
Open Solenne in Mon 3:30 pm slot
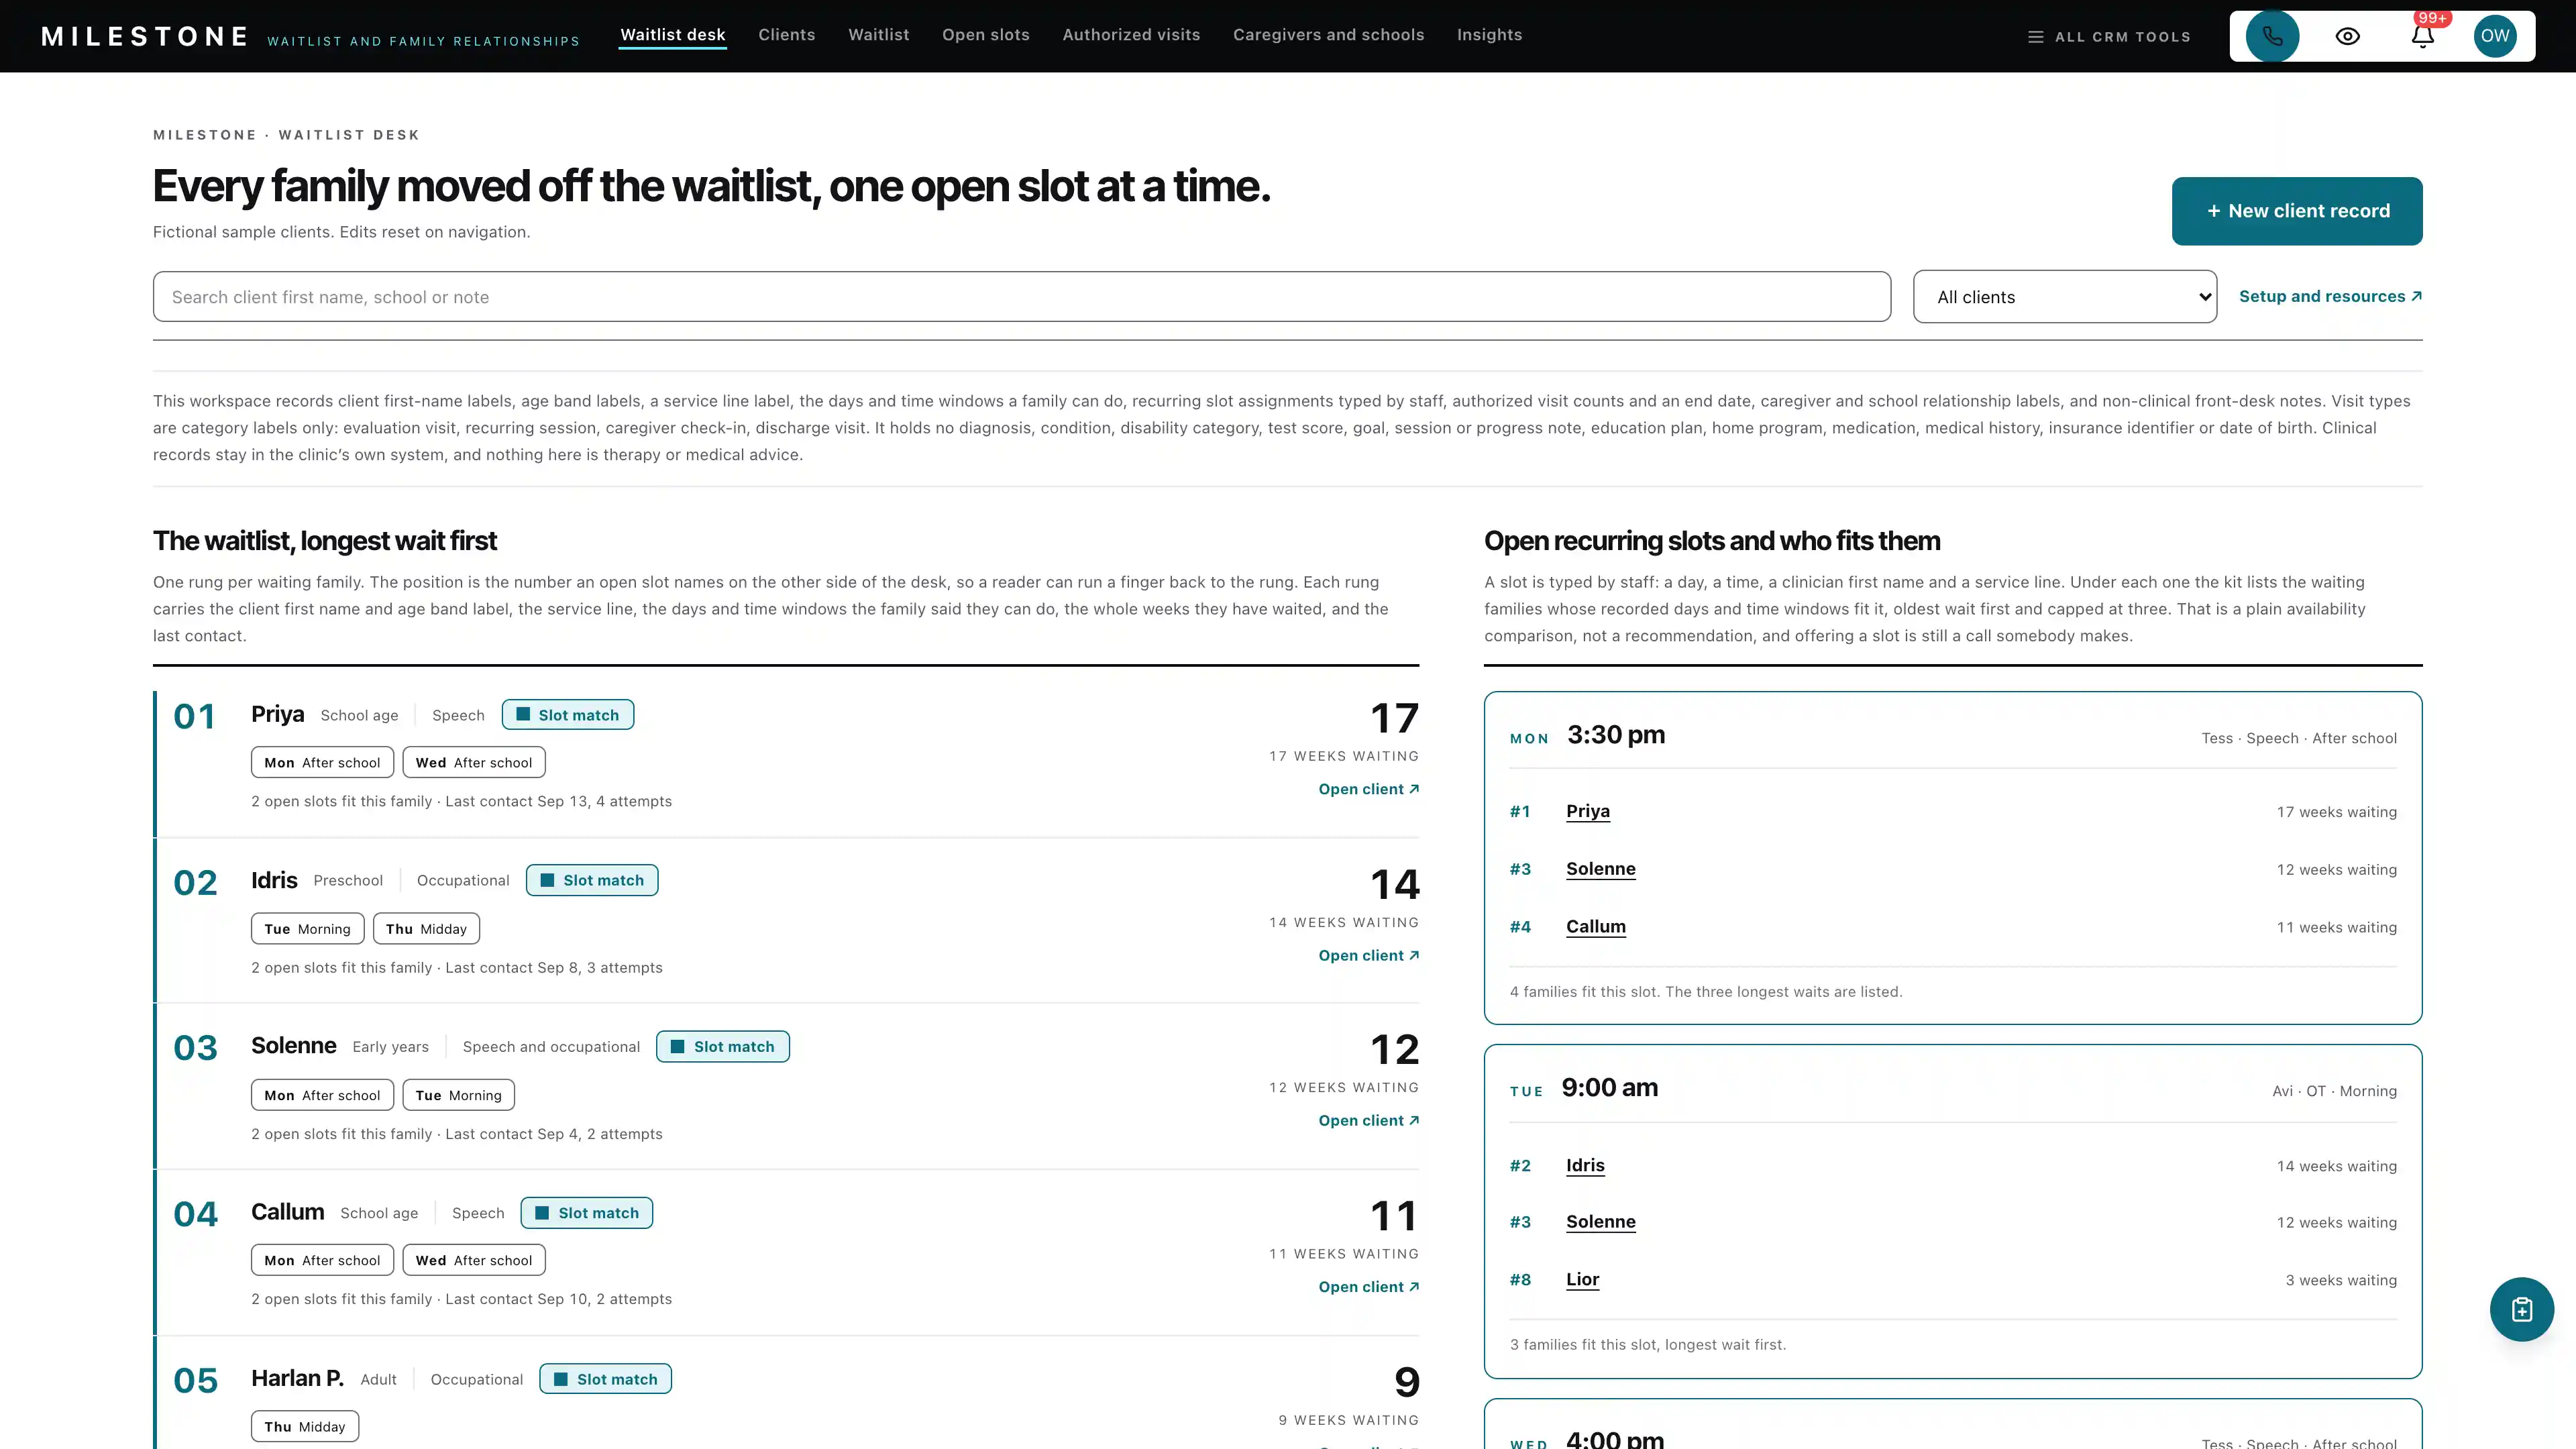(x=1600, y=869)
